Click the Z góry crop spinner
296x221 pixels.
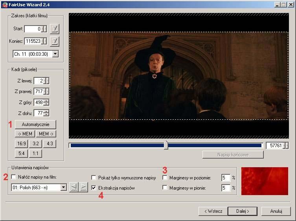[x=46, y=102]
